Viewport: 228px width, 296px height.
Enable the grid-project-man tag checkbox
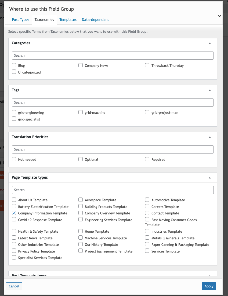click(x=147, y=112)
